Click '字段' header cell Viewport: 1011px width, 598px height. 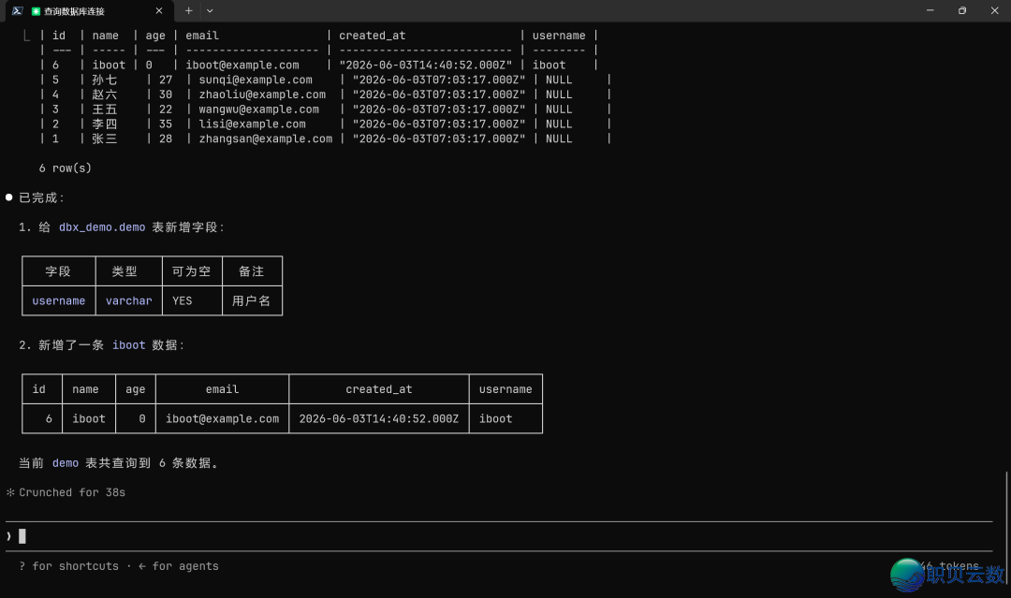click(58, 271)
